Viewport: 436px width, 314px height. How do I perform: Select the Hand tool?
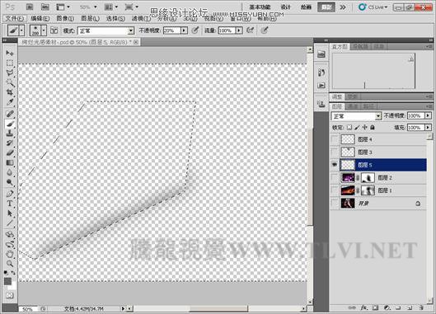coord(10,254)
